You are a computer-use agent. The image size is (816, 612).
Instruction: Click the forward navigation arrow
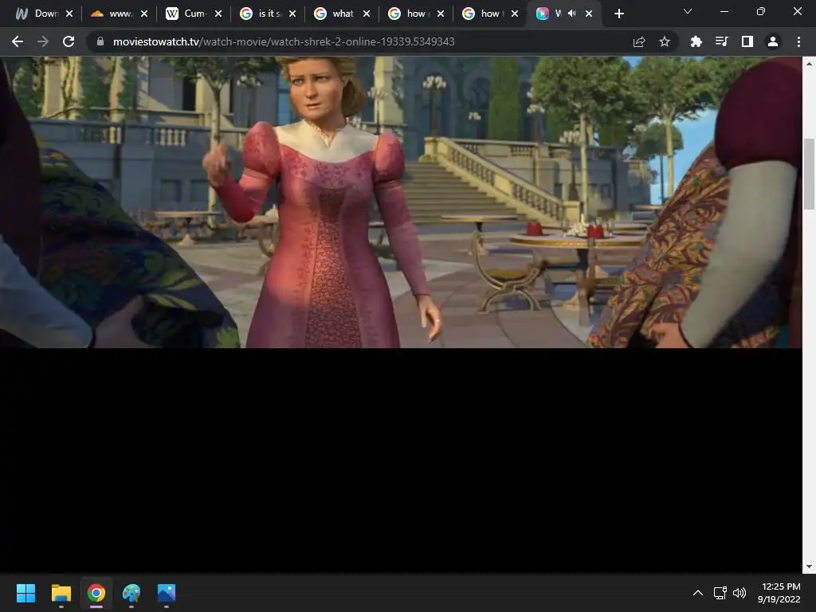(43, 41)
